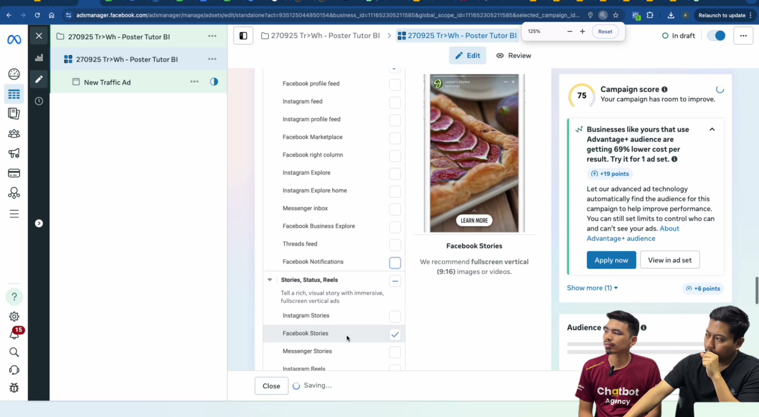Click the Search magnifier icon in sidebar

click(x=14, y=352)
